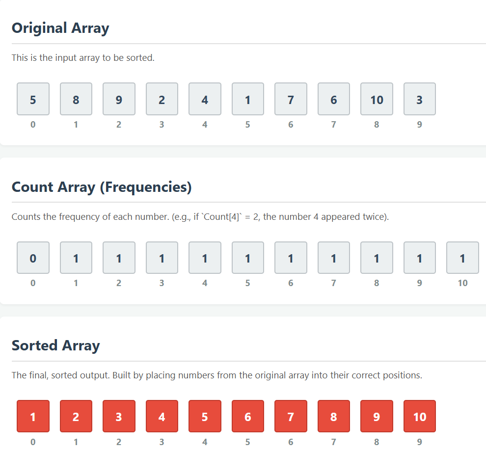Select the Original Array cell containing 10
486x450 pixels.
coord(377,99)
